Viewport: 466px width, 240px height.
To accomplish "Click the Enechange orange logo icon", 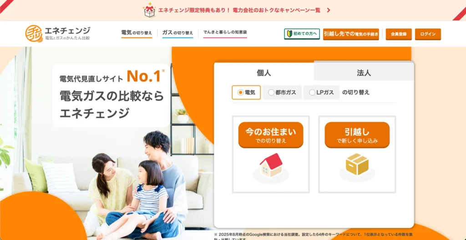I will click(x=34, y=34).
